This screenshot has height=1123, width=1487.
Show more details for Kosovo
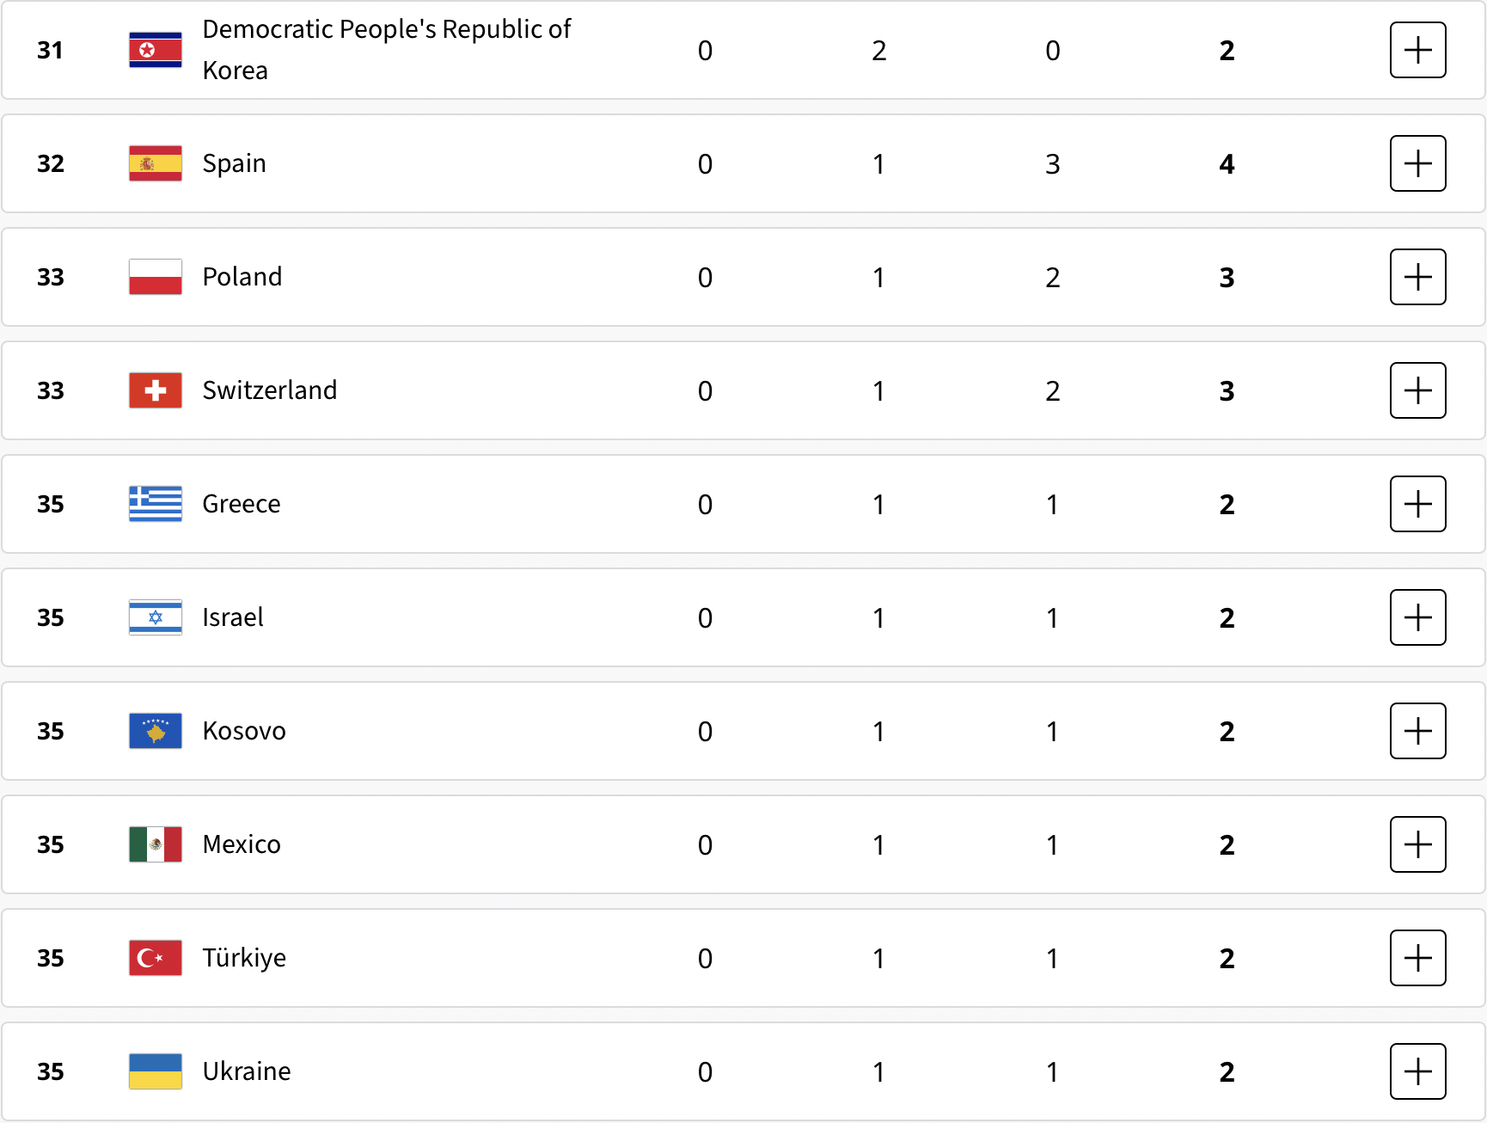[x=1417, y=731]
